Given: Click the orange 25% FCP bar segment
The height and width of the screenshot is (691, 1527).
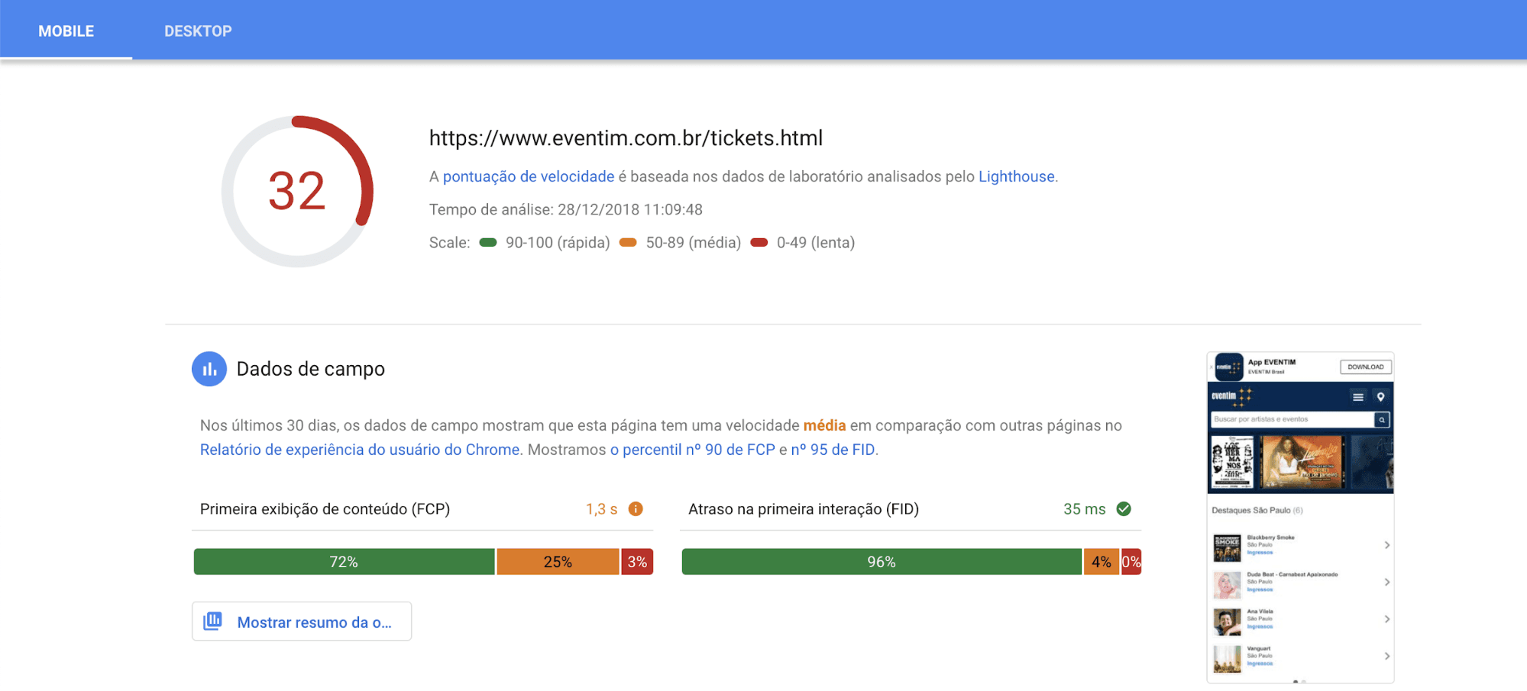Looking at the screenshot, I should [558, 562].
